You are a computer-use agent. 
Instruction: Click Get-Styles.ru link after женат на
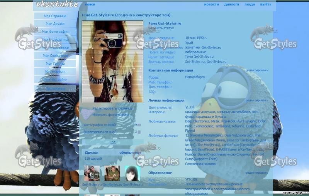(x=211, y=47)
